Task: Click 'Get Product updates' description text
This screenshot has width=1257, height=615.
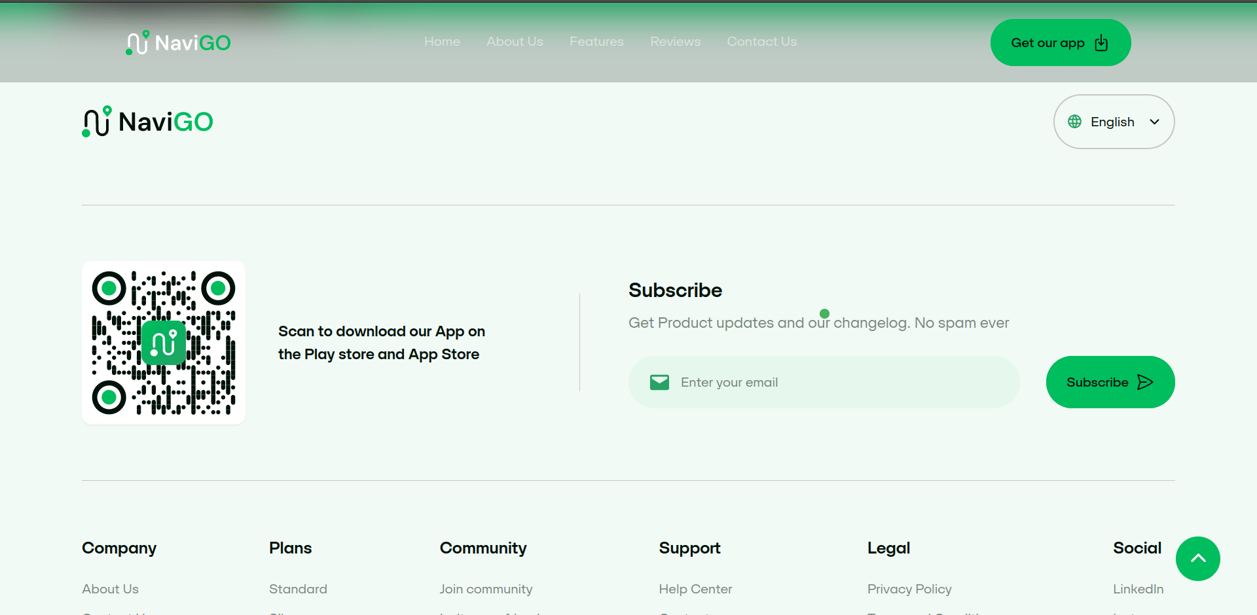Action: (818, 323)
